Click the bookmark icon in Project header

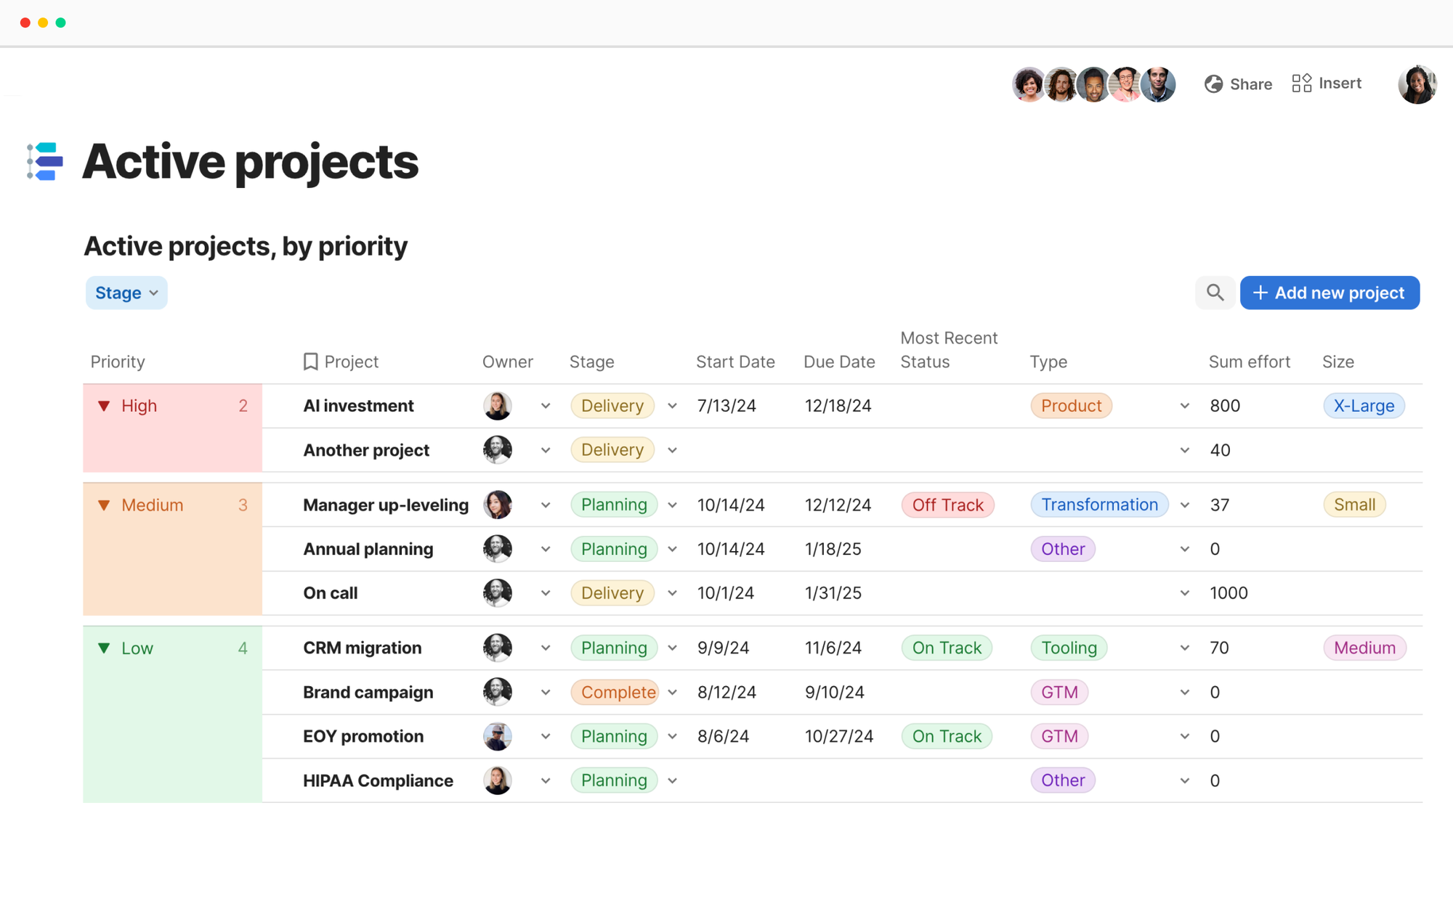(x=310, y=362)
